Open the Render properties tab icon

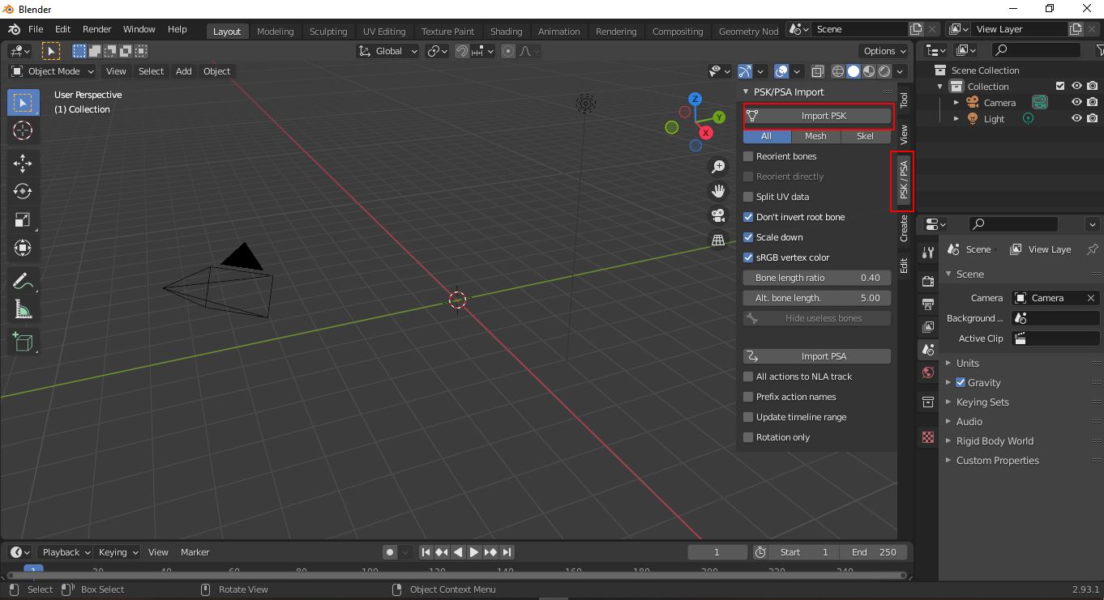(928, 281)
